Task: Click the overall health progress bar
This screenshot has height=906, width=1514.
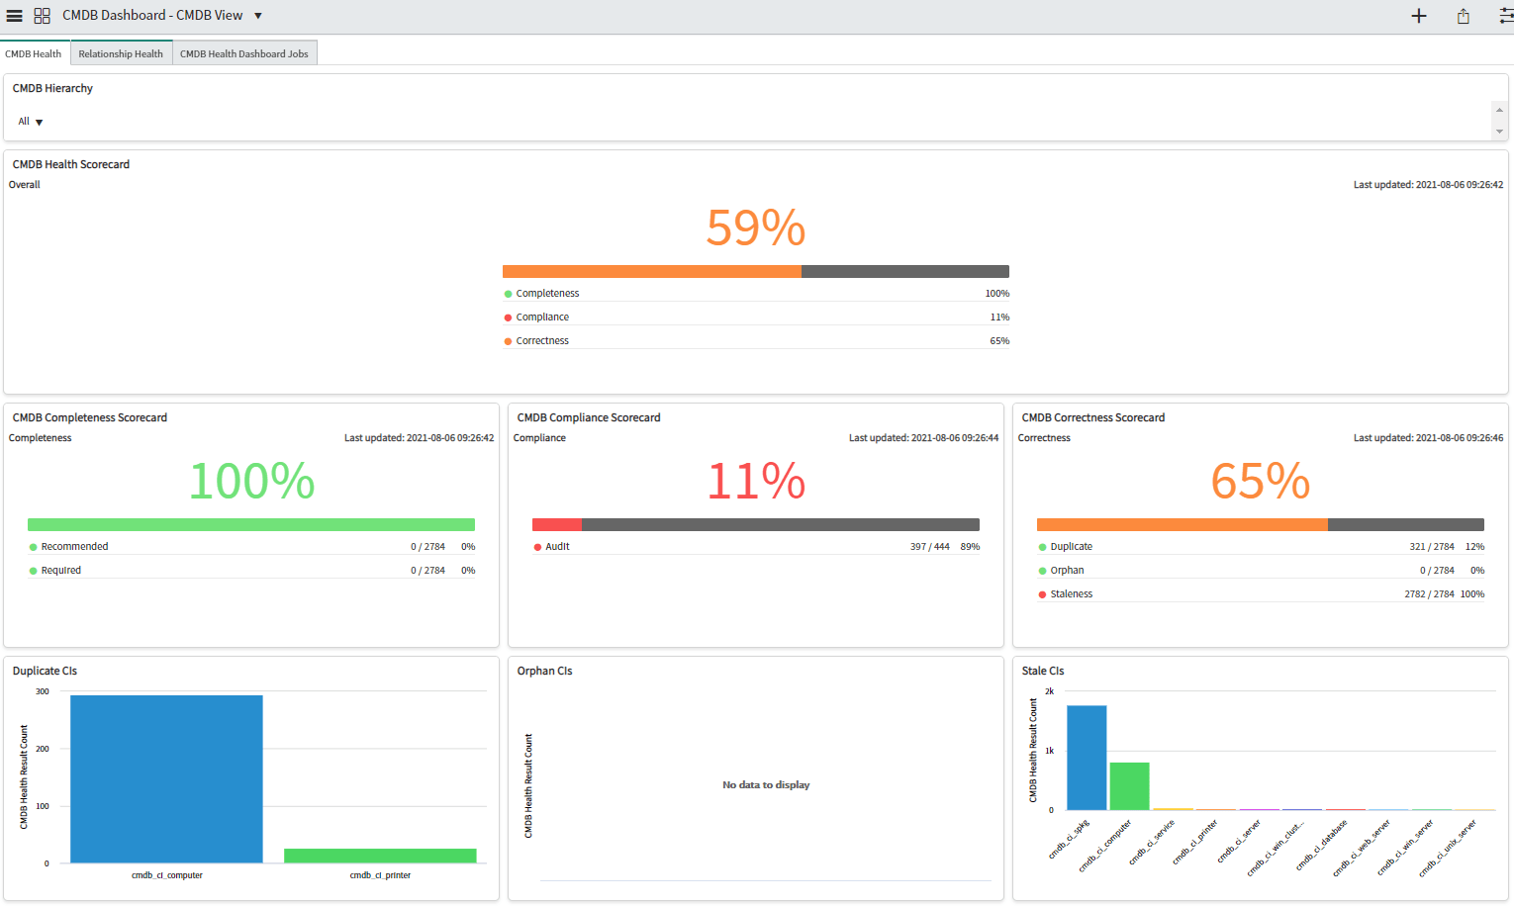Action: 756,271
